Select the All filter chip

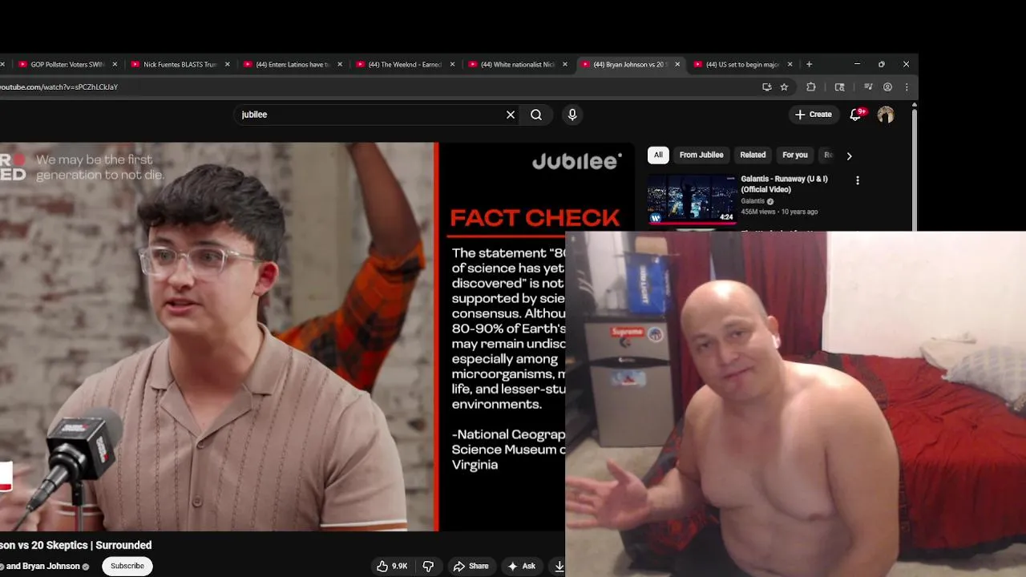pyautogui.click(x=658, y=155)
